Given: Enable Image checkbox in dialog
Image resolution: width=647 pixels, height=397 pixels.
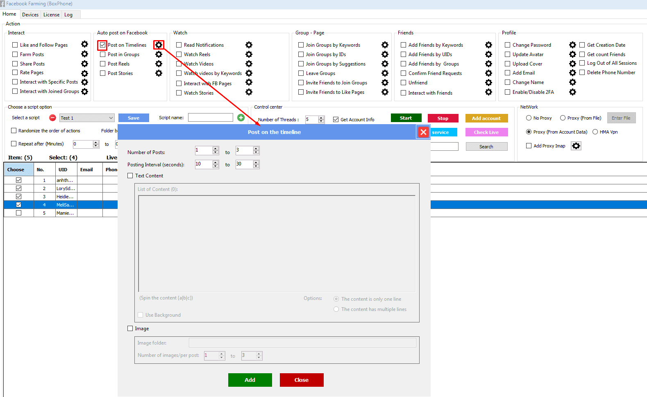Looking at the screenshot, I should pyautogui.click(x=130, y=328).
